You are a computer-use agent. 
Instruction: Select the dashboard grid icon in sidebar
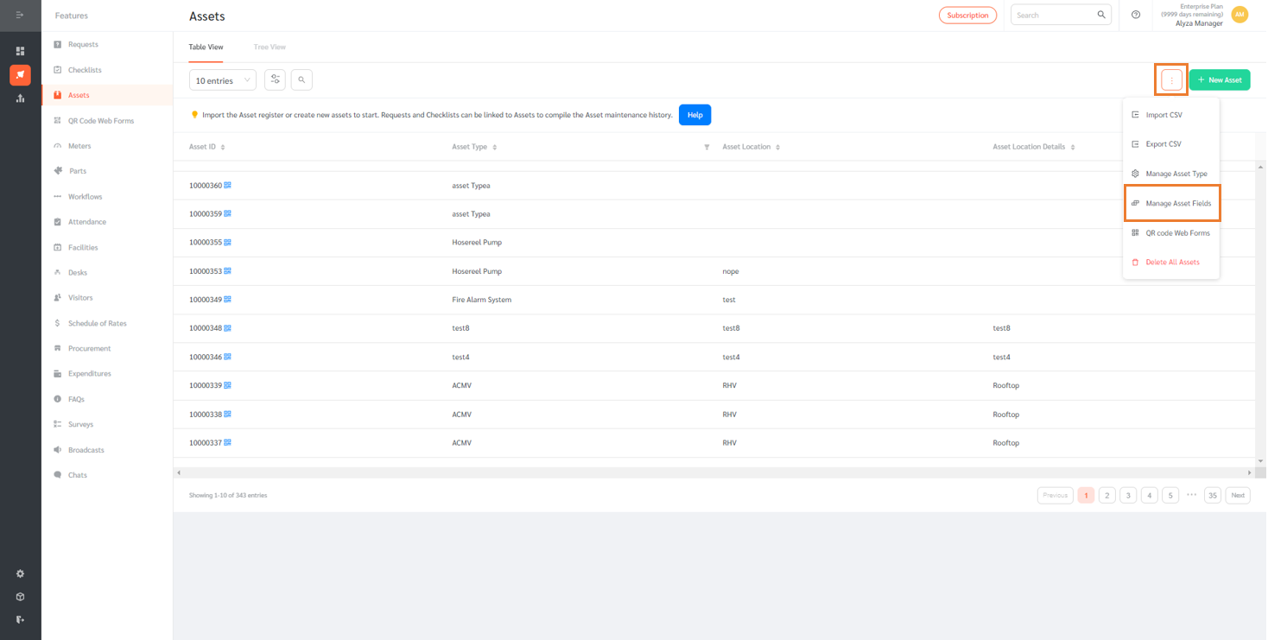pos(20,51)
